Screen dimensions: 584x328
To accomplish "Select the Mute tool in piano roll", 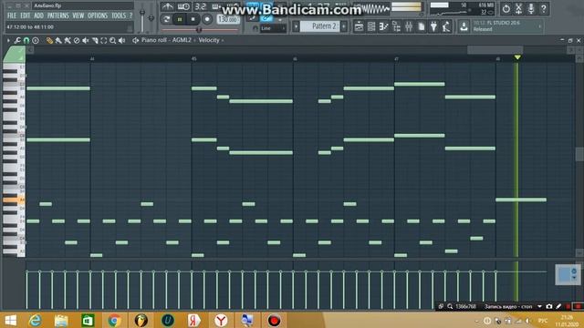I will (86, 40).
